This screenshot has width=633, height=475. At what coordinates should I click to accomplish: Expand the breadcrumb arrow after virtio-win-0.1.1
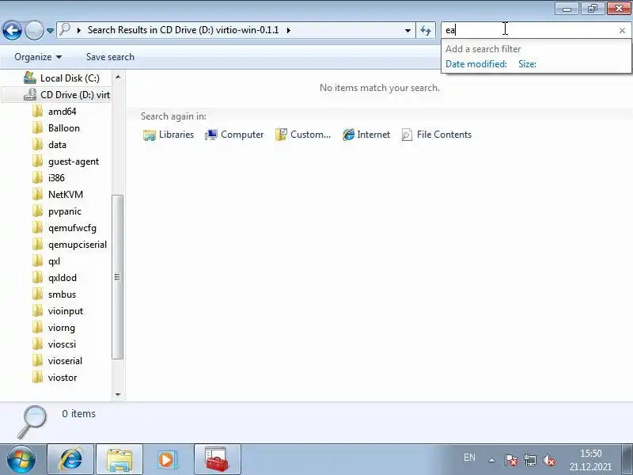coord(288,30)
